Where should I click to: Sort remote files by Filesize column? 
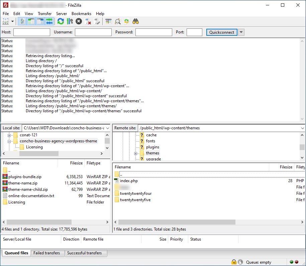(282, 167)
